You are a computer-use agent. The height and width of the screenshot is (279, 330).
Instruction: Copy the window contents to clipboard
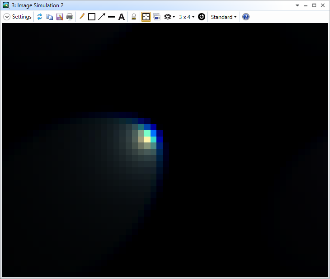coord(49,17)
